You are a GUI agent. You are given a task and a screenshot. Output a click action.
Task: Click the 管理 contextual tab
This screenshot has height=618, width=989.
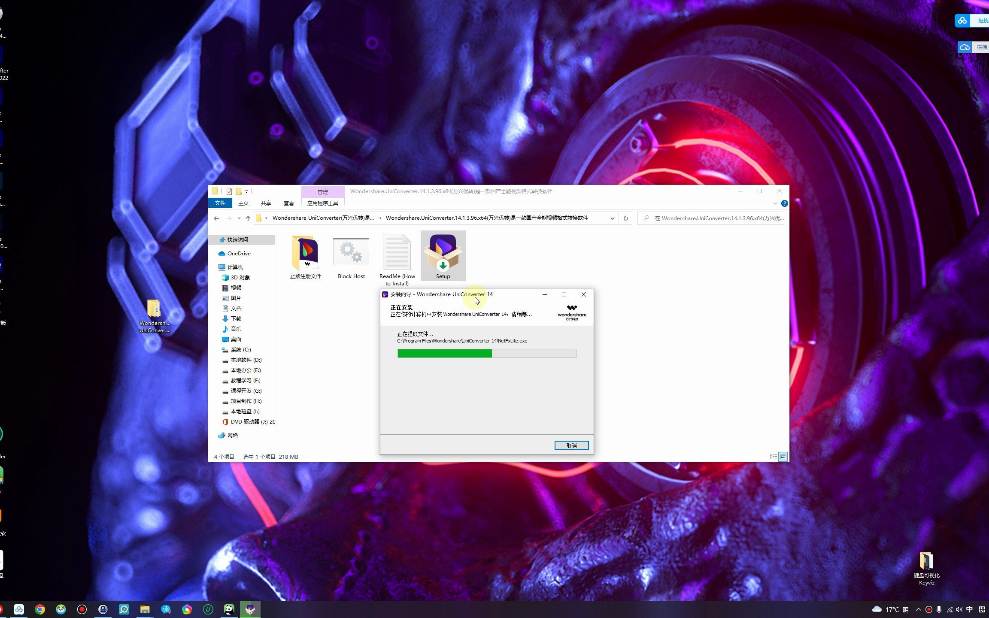coord(323,192)
